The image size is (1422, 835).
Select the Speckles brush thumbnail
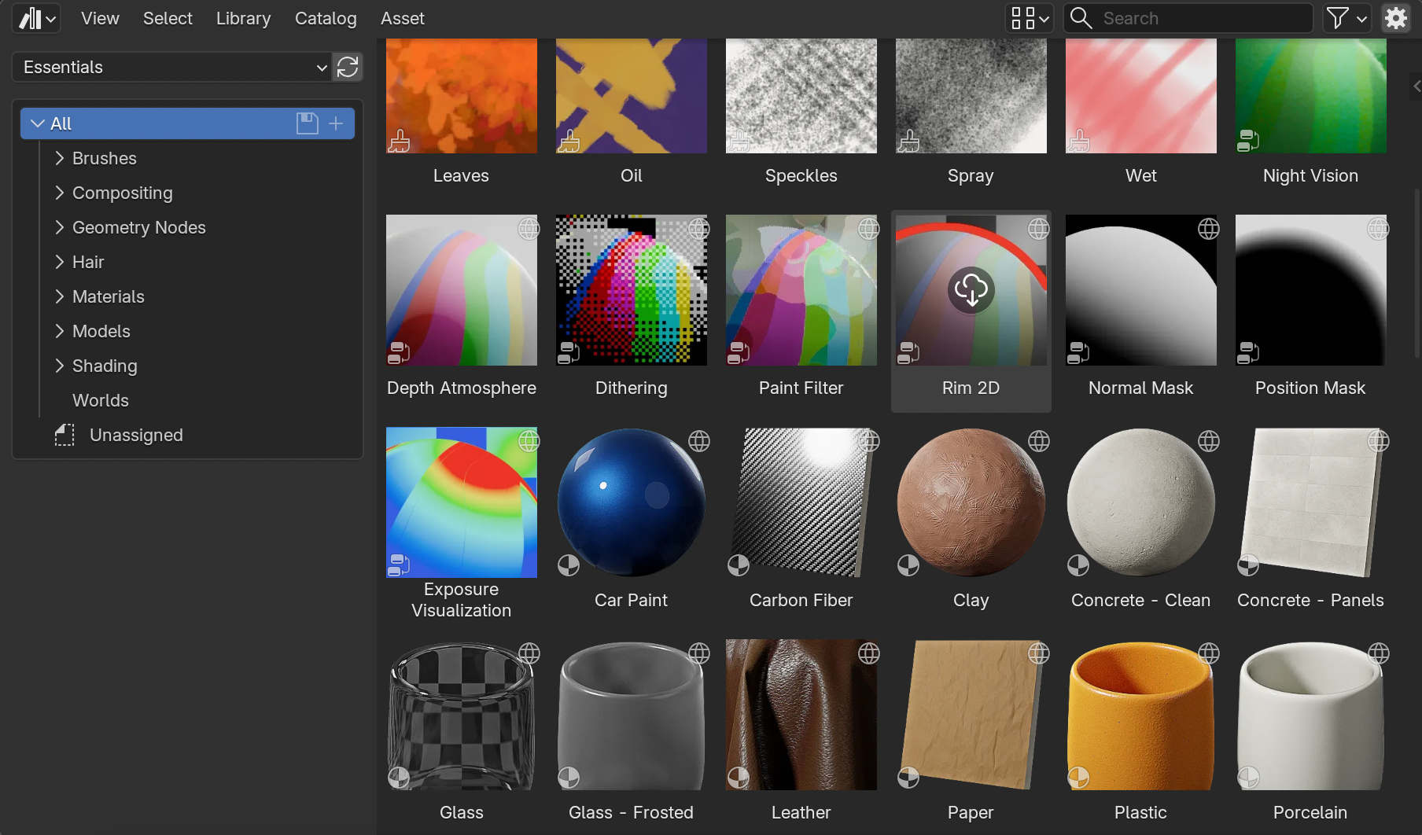801,96
